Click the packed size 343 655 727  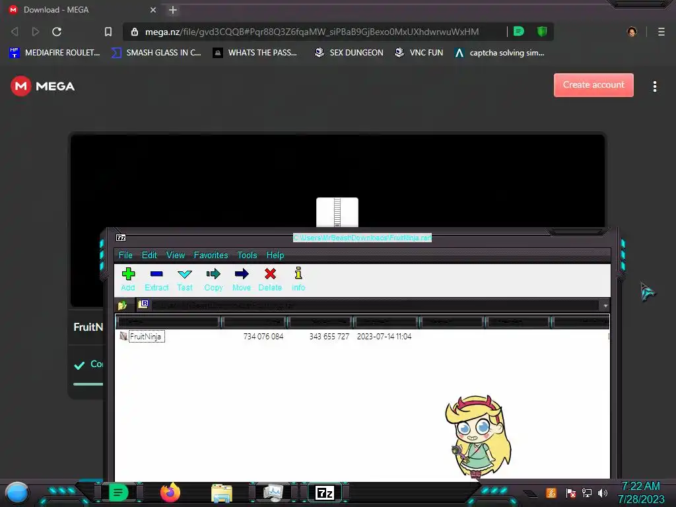click(x=329, y=336)
